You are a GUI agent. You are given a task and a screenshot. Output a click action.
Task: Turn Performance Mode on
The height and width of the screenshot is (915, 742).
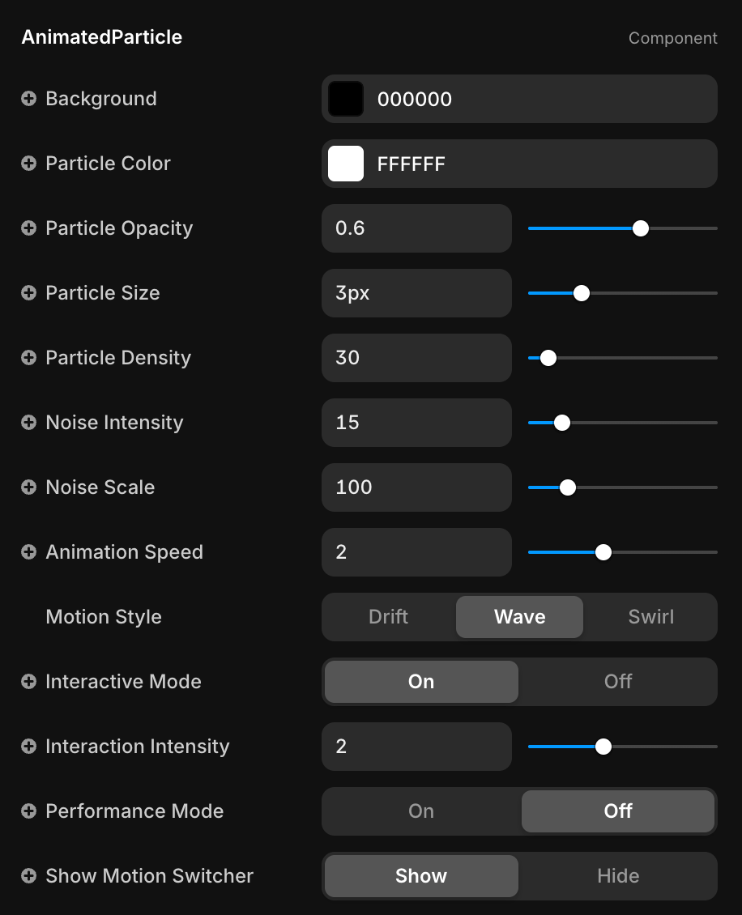[x=421, y=811]
